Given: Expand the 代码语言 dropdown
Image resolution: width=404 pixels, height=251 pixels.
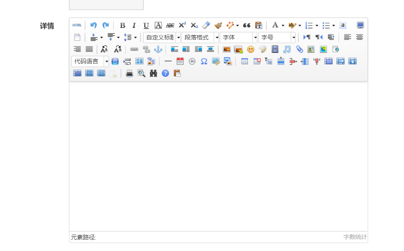Looking at the screenshot, I should (x=107, y=61).
